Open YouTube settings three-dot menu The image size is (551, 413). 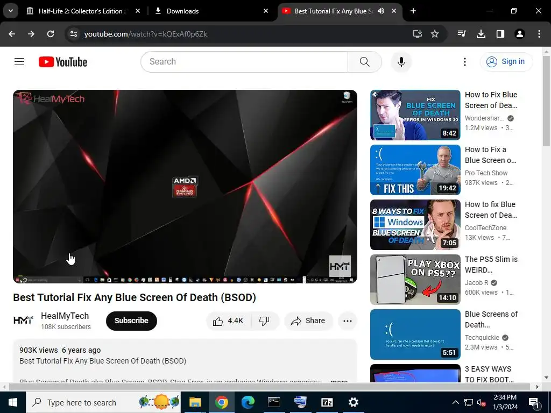464,62
